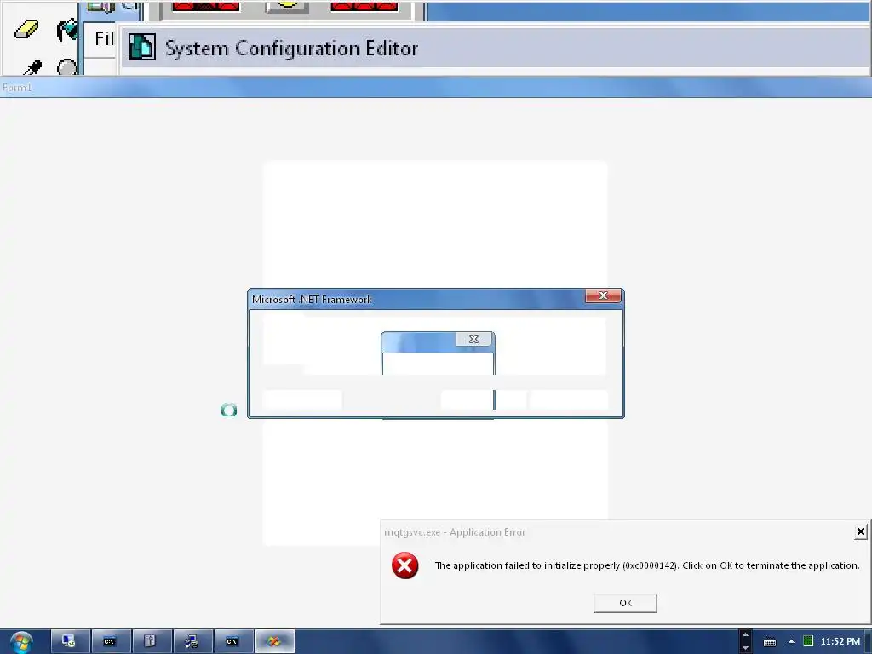Open the 11:52 PM clock
872x654 pixels.
(840, 642)
